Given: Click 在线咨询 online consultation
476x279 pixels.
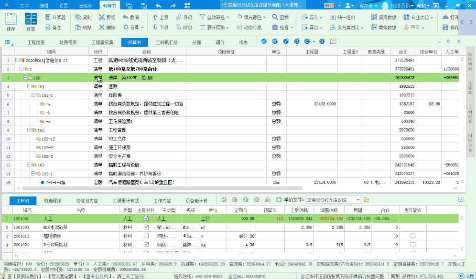Looking at the screenshot, I should click(398, 5).
